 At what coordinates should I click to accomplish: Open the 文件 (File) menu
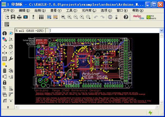[x=8, y=10]
